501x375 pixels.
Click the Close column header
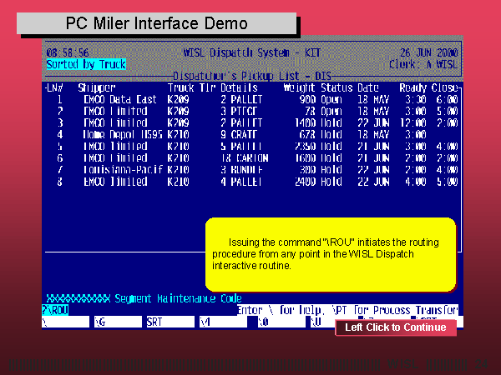(x=445, y=87)
